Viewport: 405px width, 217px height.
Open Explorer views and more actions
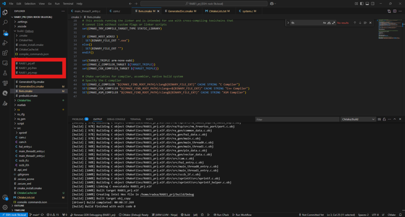[x=63, y=11]
